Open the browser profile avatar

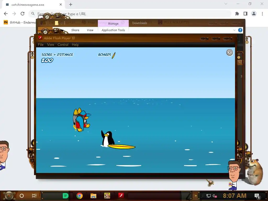pyautogui.click(x=254, y=14)
